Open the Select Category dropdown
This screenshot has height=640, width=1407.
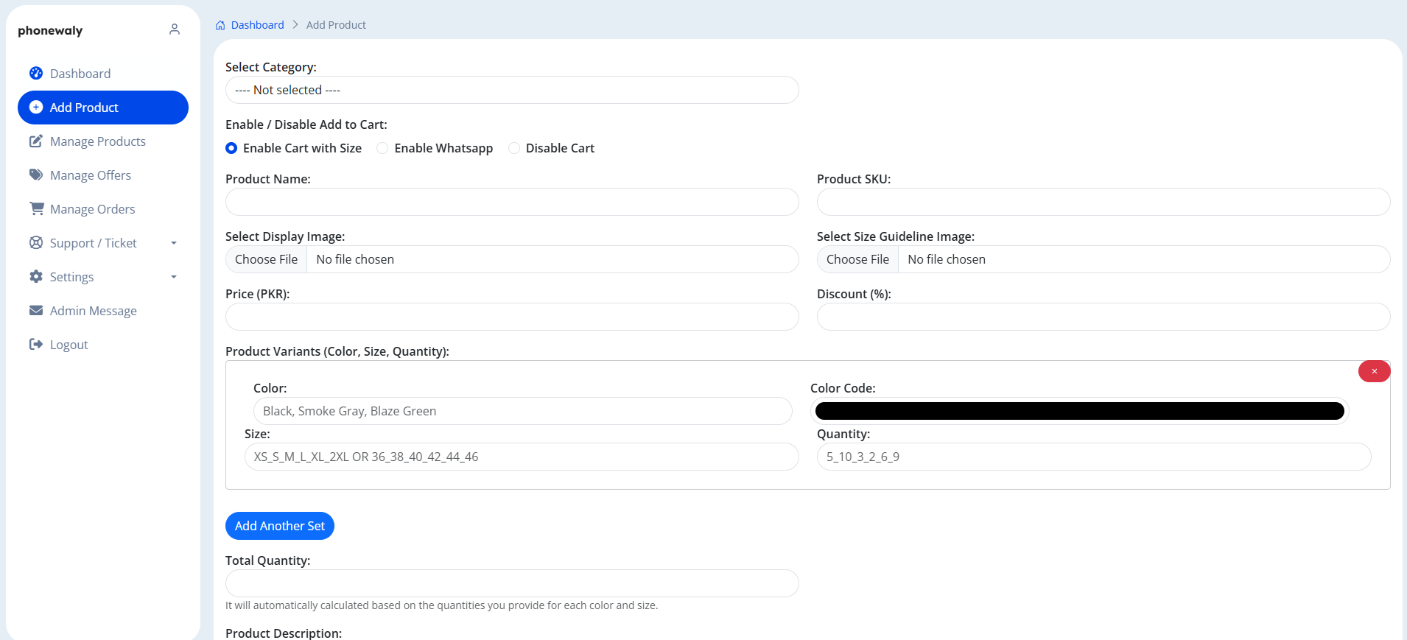click(x=512, y=90)
